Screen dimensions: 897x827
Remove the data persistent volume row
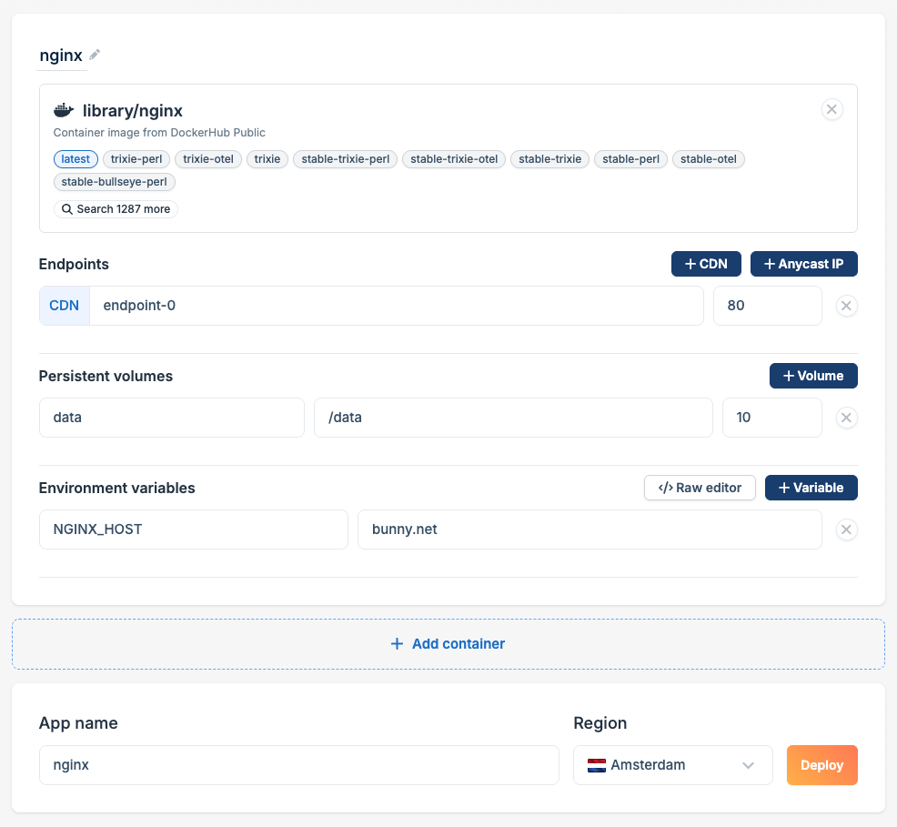846,419
